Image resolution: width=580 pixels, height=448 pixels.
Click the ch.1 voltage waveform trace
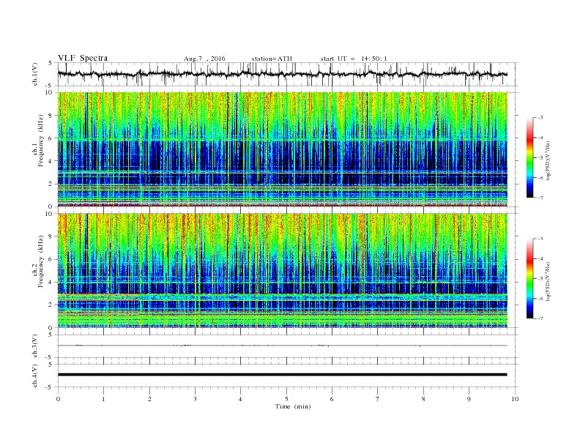pyautogui.click(x=282, y=74)
